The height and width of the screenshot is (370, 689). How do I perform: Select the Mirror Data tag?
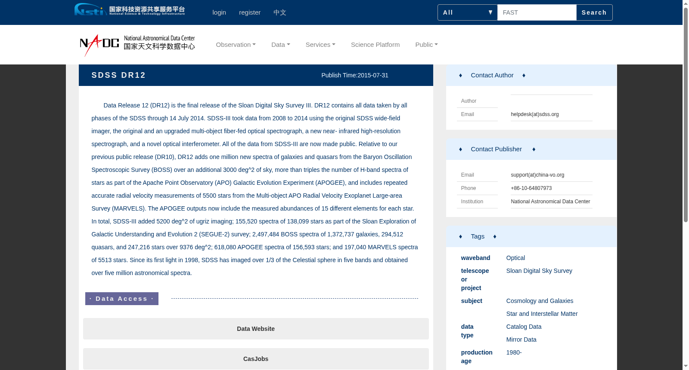coord(521,339)
